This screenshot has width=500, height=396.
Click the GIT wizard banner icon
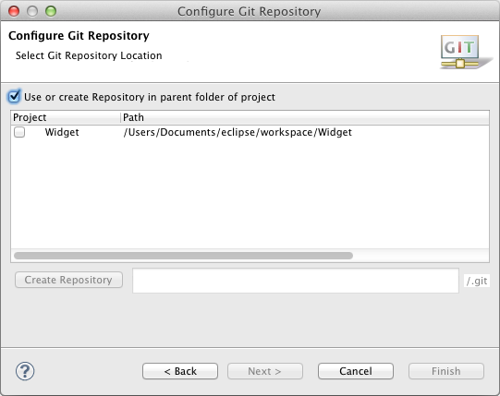(466, 53)
